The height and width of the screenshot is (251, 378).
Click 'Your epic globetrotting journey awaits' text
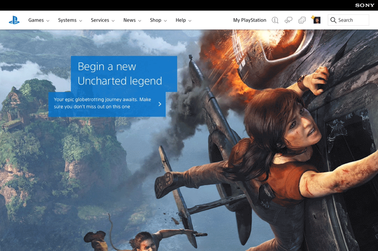coord(102,103)
